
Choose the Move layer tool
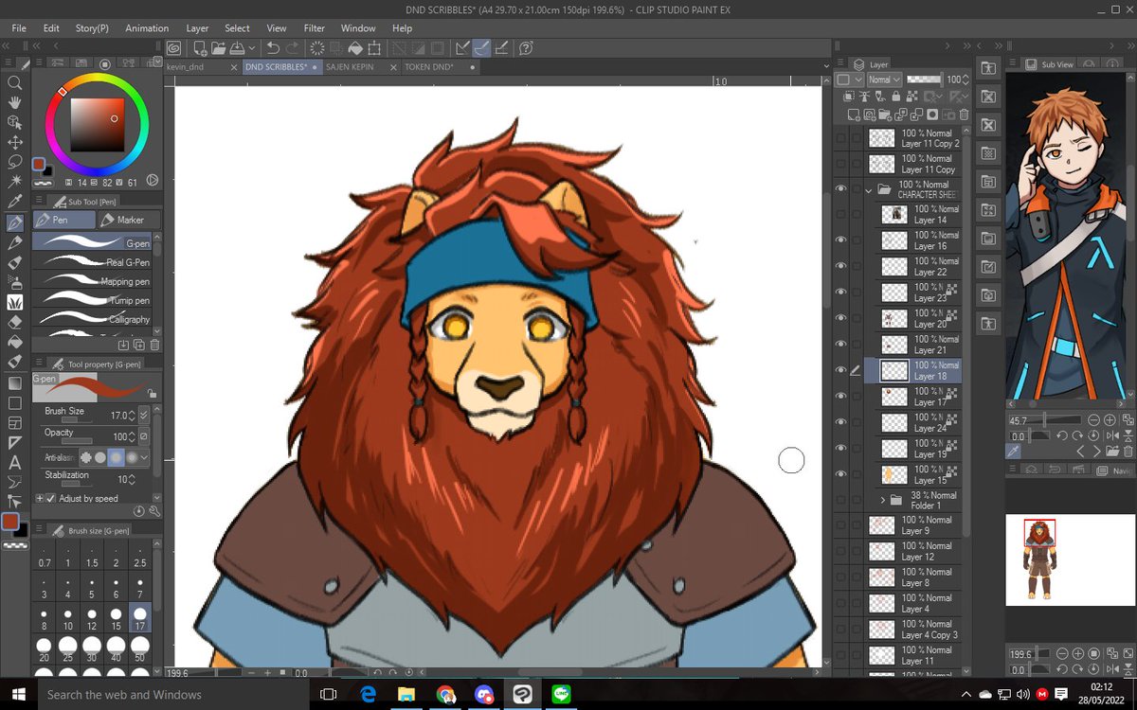(x=15, y=142)
